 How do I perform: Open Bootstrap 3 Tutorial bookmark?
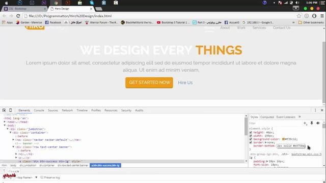click(x=173, y=22)
